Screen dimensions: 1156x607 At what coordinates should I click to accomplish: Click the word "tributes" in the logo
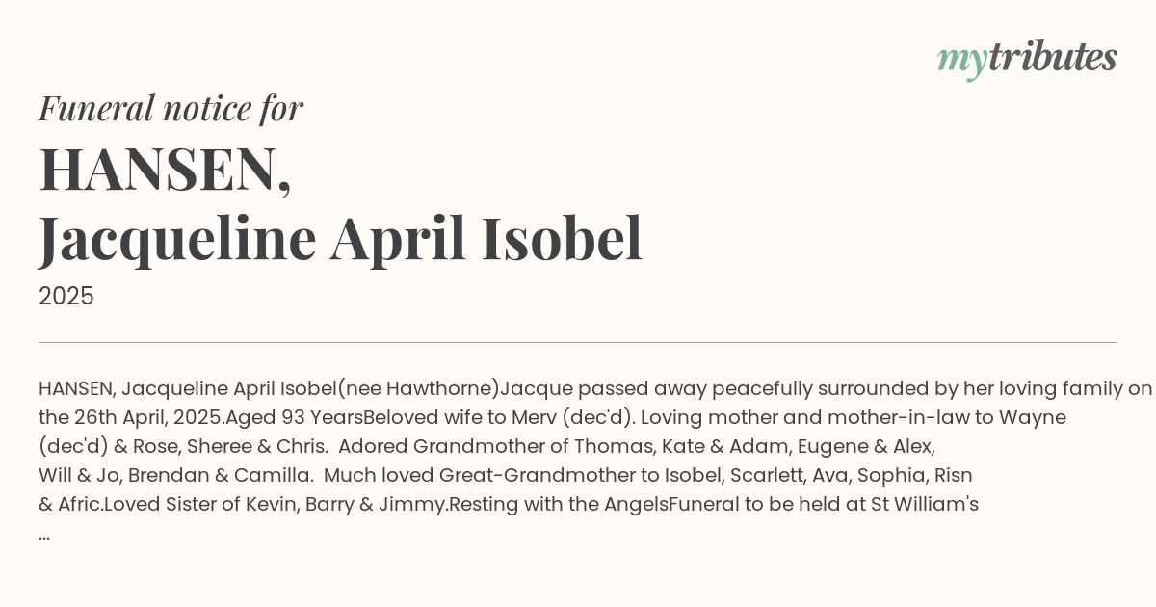pos(1053,57)
